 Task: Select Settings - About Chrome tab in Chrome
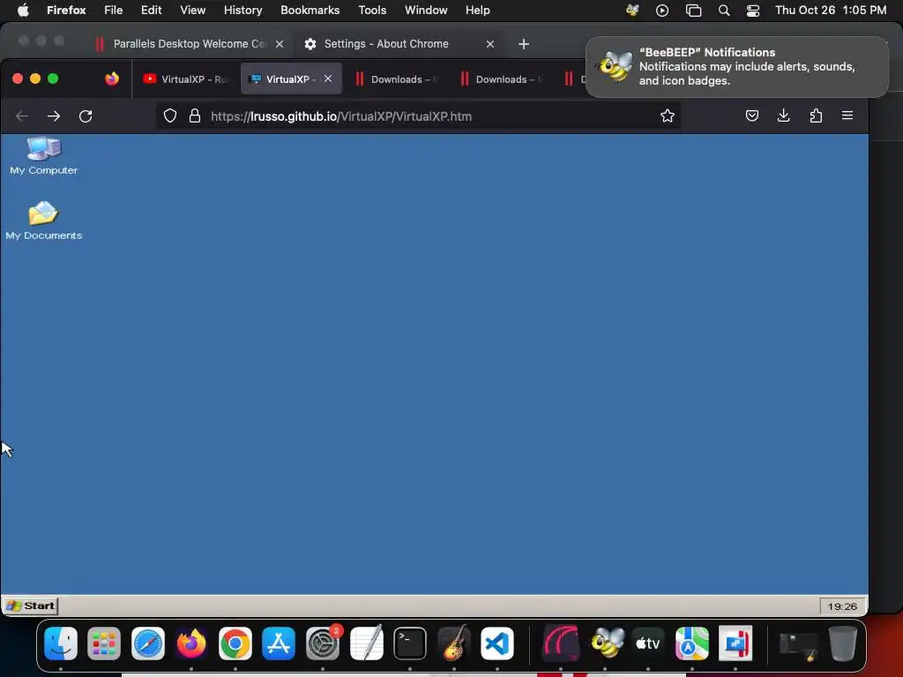tap(386, 44)
